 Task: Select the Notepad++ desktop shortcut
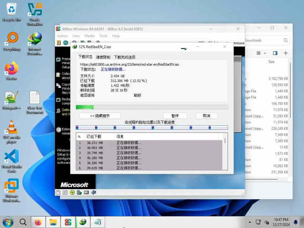click(12, 100)
